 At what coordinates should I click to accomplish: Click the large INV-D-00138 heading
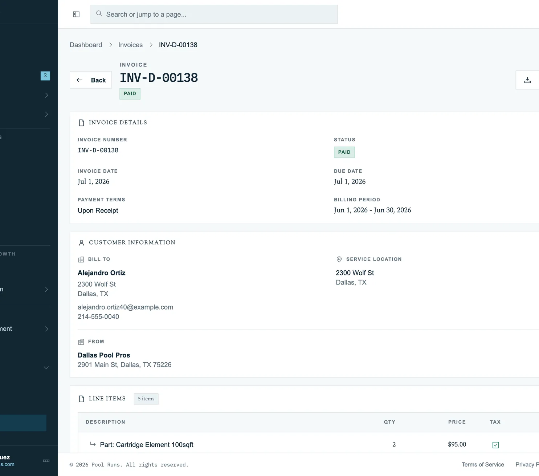(x=159, y=78)
